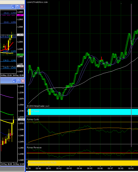
Task: Select the Power Reverse indicator label
Action: [34, 148]
